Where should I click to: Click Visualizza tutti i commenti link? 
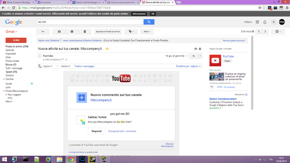pyautogui.click(x=122, y=131)
